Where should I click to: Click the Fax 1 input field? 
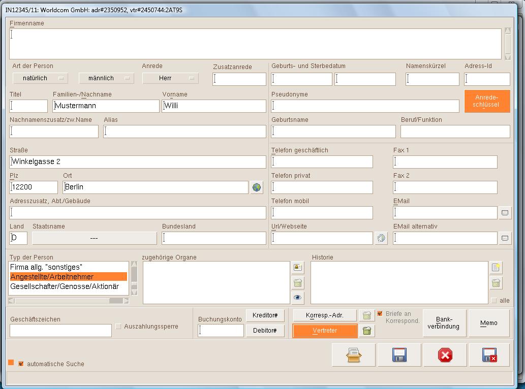tap(445, 162)
